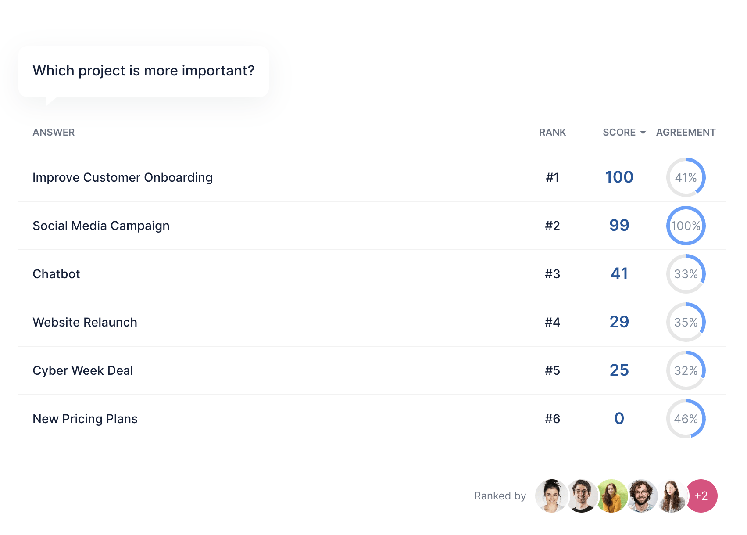Click Cyber Week Deal's 32% agreement ring
747x535 pixels.
[x=686, y=370]
